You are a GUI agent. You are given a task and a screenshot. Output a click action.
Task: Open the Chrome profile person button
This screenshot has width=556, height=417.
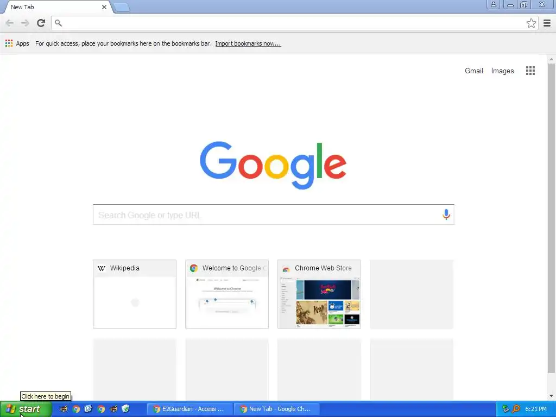coord(493,4)
